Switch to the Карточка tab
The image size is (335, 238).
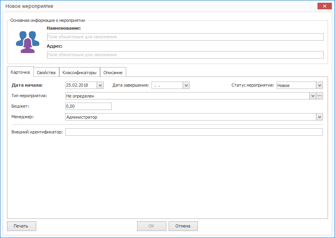coord(20,72)
